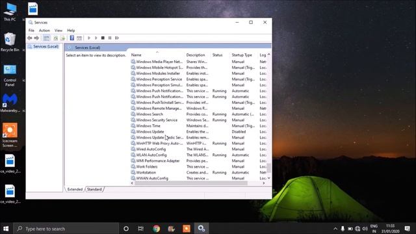Click the gear icon beside Windows Media Player Network

click(x=133, y=62)
